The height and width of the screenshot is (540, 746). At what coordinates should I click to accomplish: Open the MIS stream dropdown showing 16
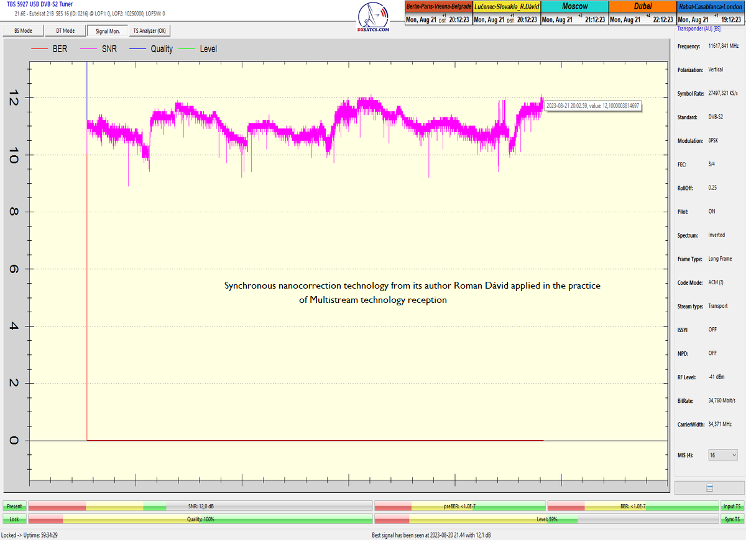click(722, 455)
